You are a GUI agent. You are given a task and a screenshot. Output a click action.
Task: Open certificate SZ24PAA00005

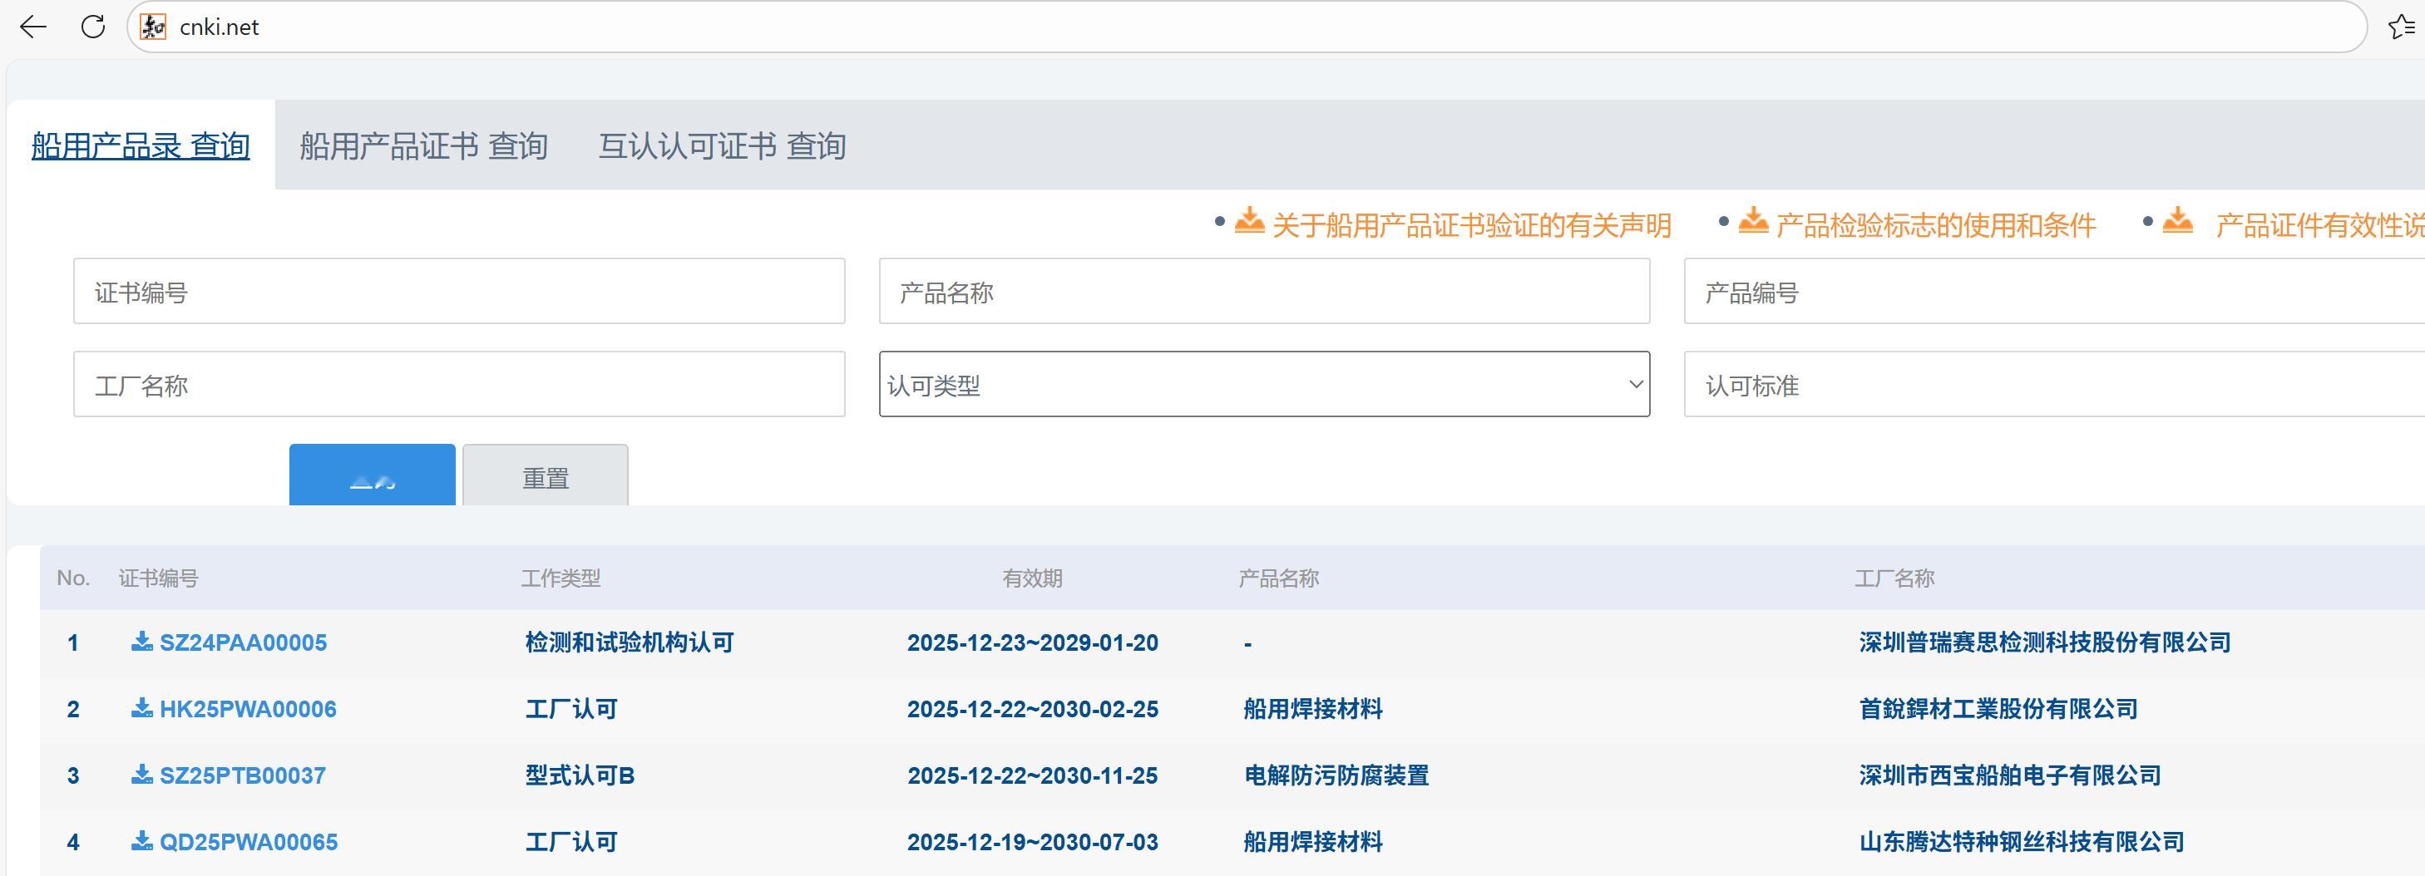tap(243, 642)
